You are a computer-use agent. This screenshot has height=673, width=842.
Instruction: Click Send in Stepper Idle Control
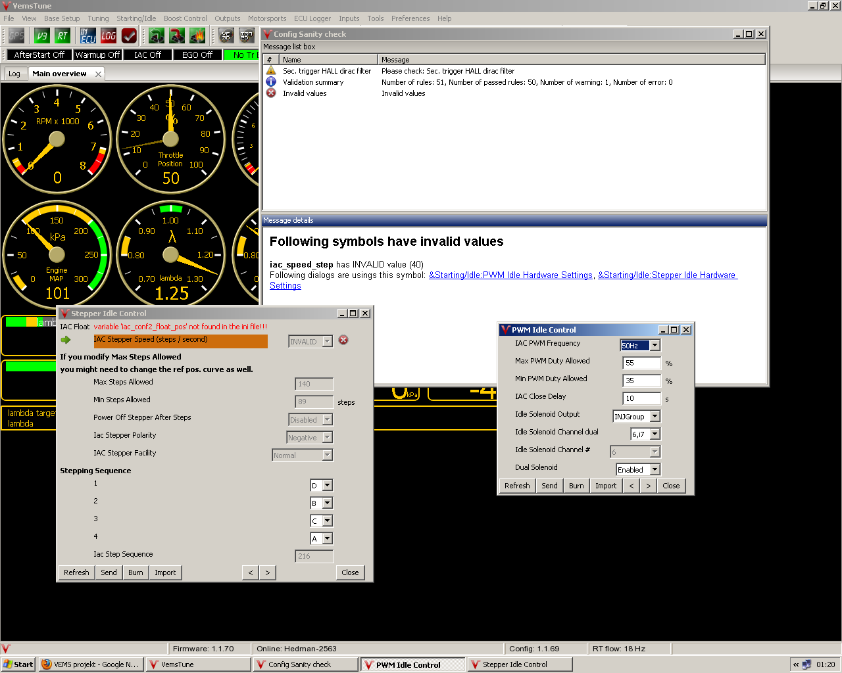tap(109, 572)
